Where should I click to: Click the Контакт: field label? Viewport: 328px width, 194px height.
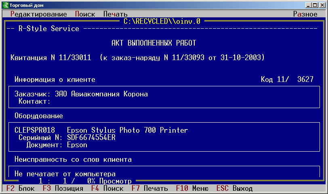[x=34, y=101]
